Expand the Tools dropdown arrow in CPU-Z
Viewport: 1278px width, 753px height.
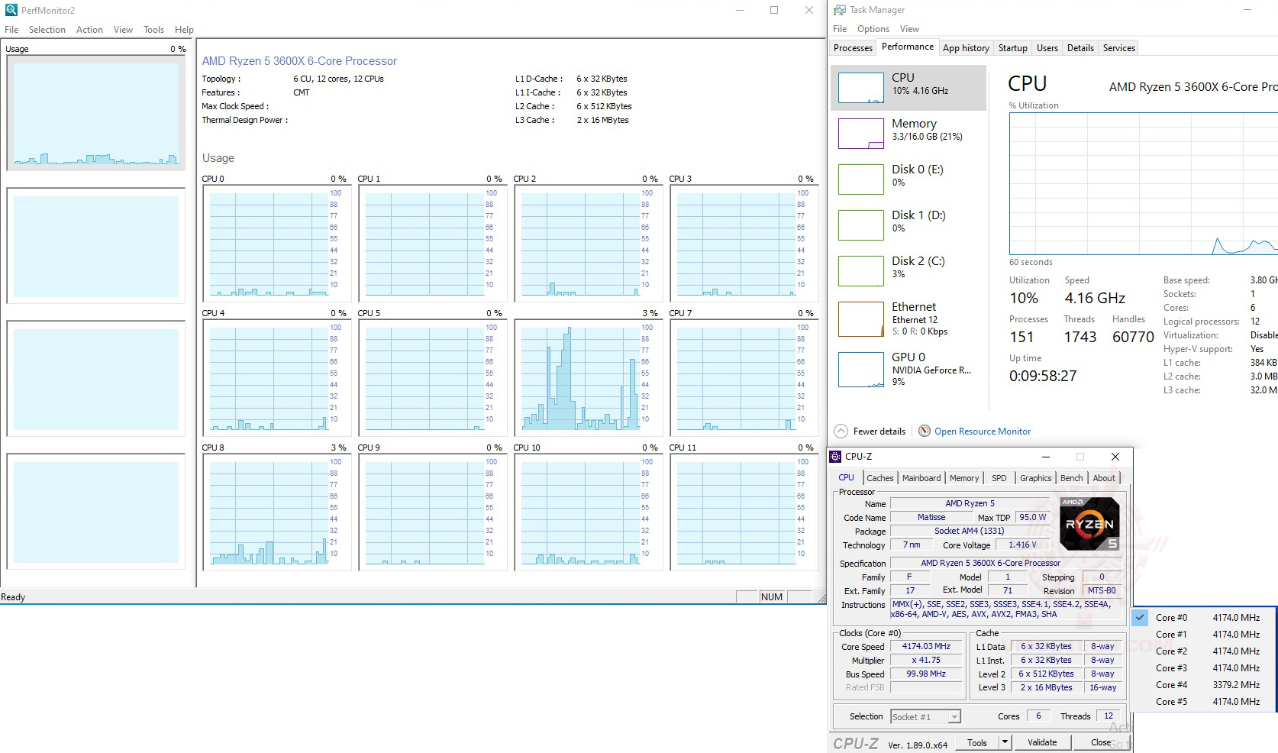[x=1005, y=742]
